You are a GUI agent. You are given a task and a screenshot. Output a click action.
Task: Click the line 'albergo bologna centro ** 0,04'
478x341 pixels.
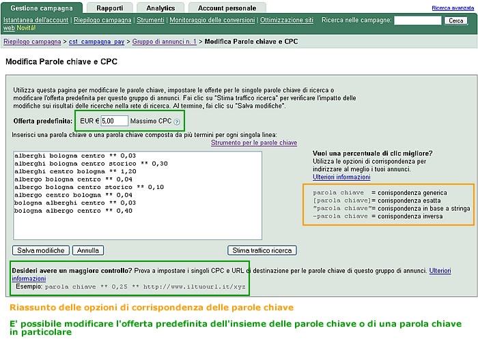[73, 179]
